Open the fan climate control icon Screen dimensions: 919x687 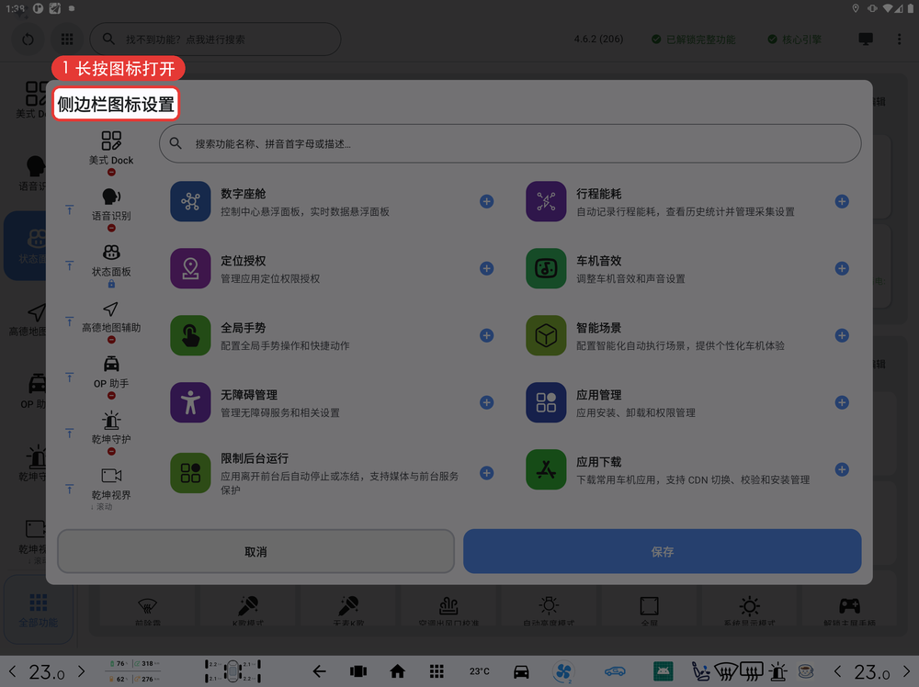(563, 671)
